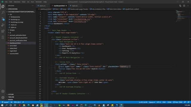Open account_verification.html file
The width and height of the screenshot is (191, 107).
click(18, 40)
